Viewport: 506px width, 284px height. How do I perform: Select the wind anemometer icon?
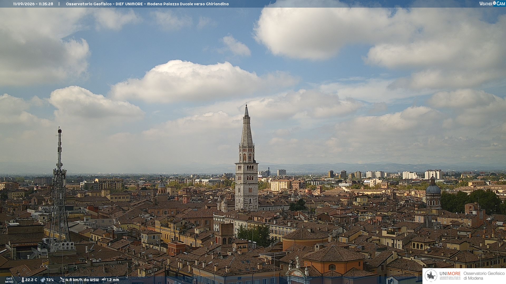pos(62,280)
